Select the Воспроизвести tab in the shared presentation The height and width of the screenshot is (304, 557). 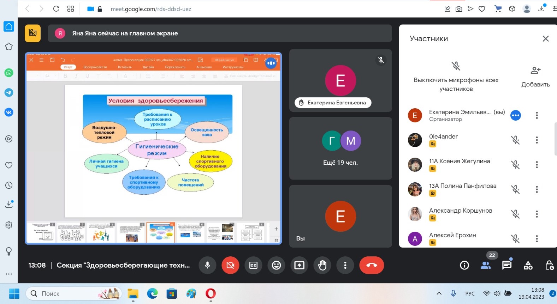[95, 67]
